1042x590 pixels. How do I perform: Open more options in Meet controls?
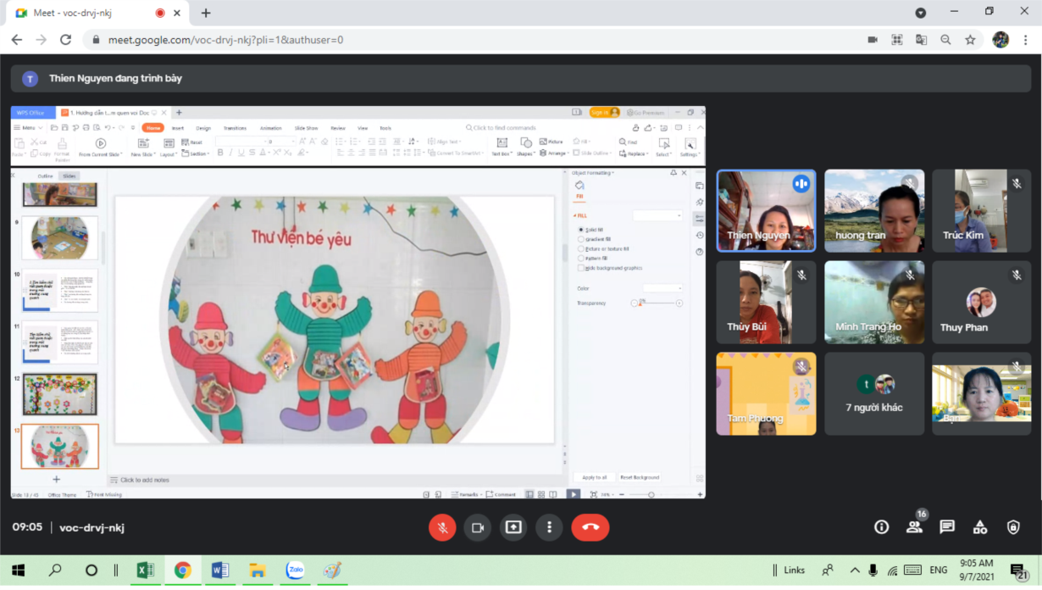pos(549,527)
